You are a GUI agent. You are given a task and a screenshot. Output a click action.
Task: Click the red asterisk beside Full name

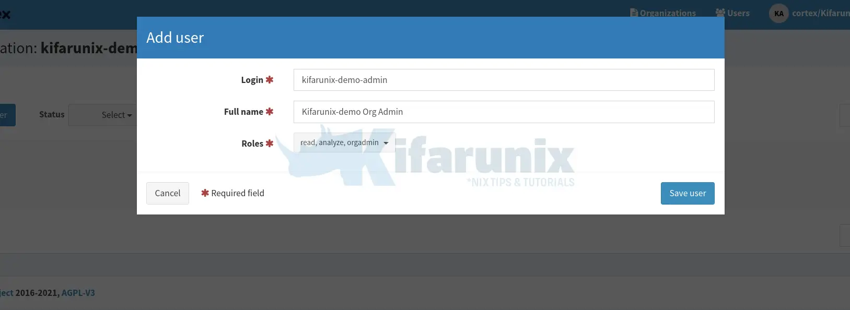[x=270, y=112]
